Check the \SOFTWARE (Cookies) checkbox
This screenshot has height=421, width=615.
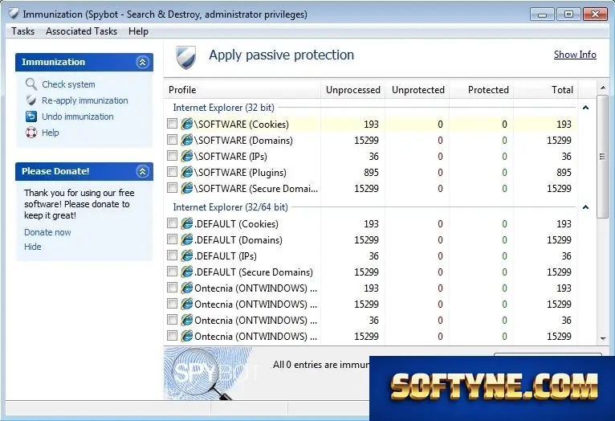pos(172,124)
